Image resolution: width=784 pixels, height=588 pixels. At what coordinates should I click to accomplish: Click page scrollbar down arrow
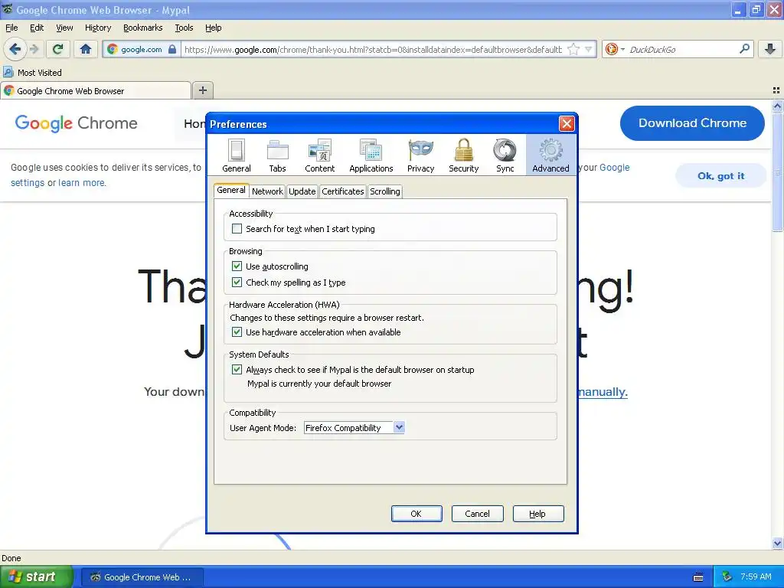(x=777, y=543)
